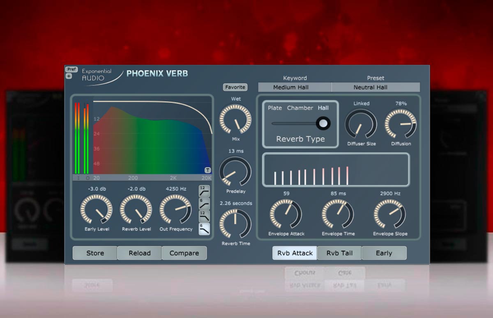The width and height of the screenshot is (493, 318).
Task: Click the Reverb Type label
Action: 300,139
